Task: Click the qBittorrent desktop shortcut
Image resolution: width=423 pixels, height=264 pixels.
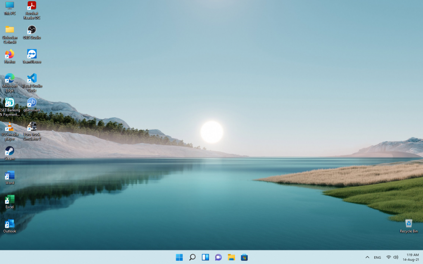Action: (x=32, y=102)
